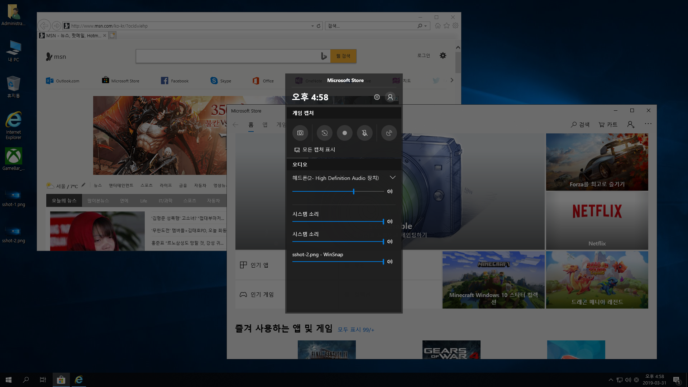Click the Store add-user account icon
Screen dimensions: 688x387
coord(631,124)
